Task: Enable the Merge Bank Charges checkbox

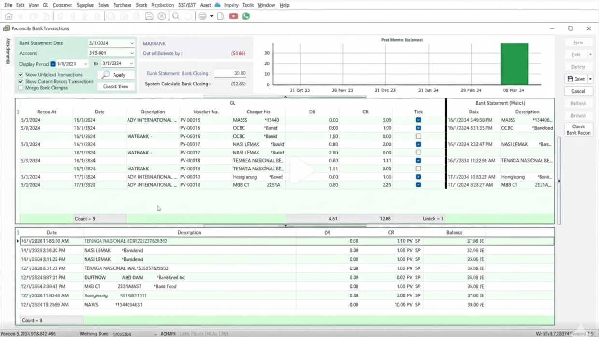Action: pos(21,88)
